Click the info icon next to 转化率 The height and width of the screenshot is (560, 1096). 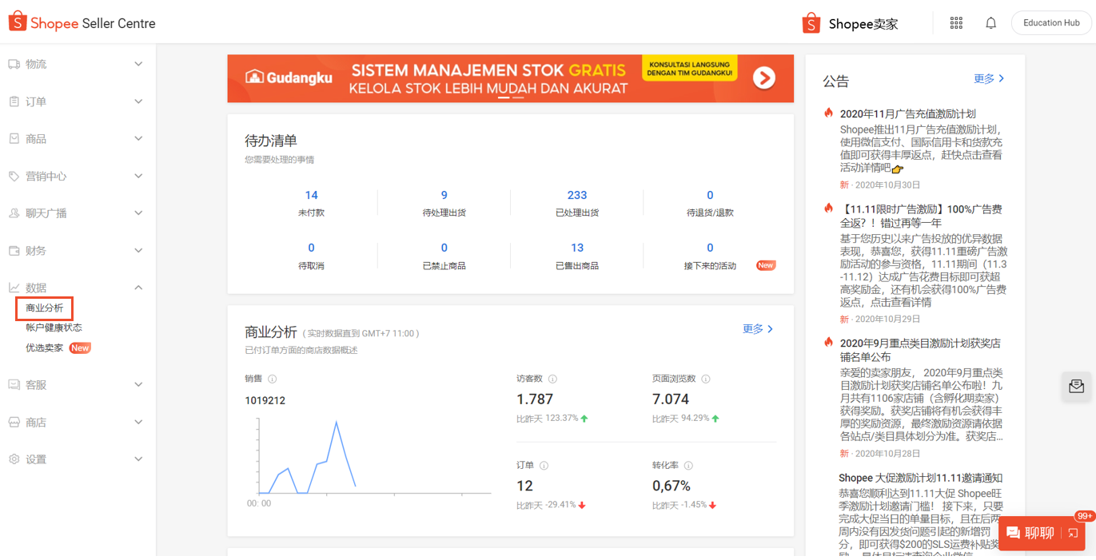tap(688, 466)
